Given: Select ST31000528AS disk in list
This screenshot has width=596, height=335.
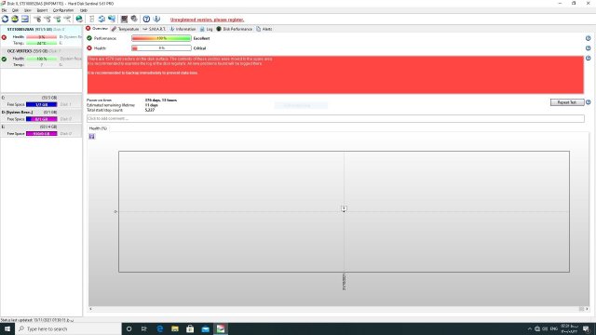Looking at the screenshot, I should coord(41,36).
